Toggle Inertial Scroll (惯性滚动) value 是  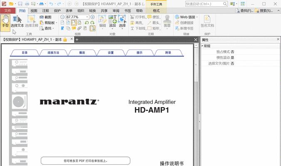point(232,58)
